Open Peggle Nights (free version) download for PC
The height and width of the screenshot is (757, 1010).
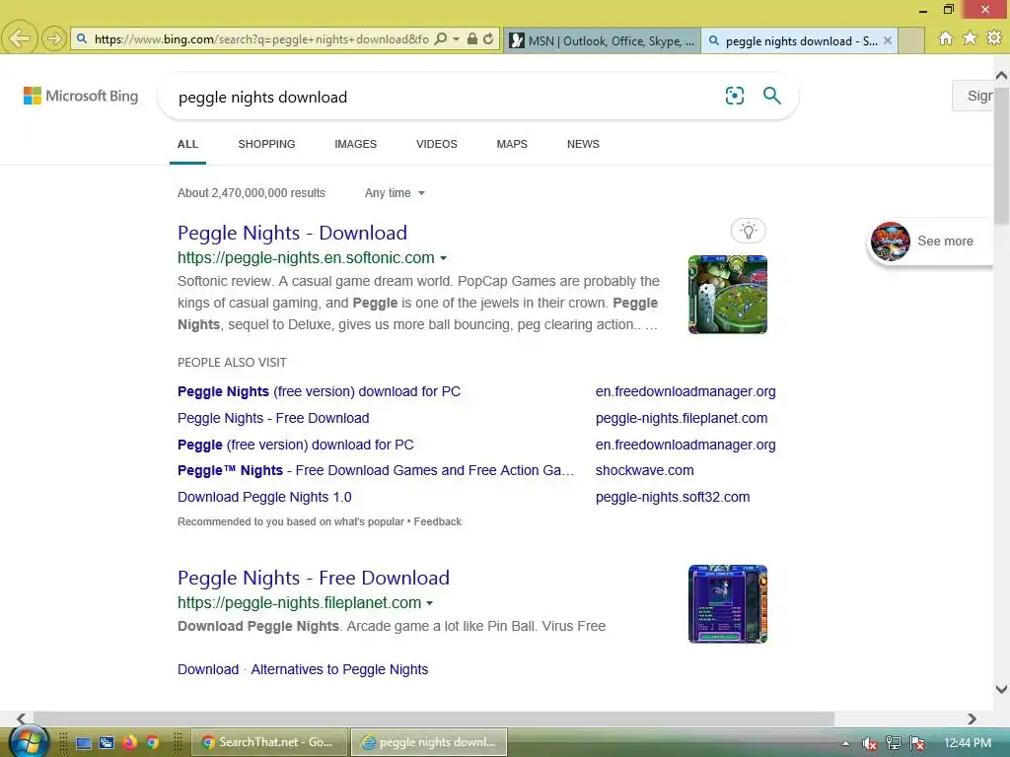(319, 391)
